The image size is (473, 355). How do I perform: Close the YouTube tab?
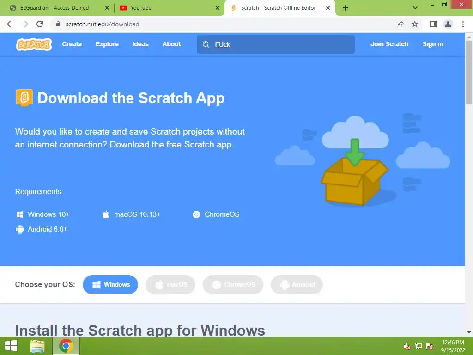pos(218,8)
